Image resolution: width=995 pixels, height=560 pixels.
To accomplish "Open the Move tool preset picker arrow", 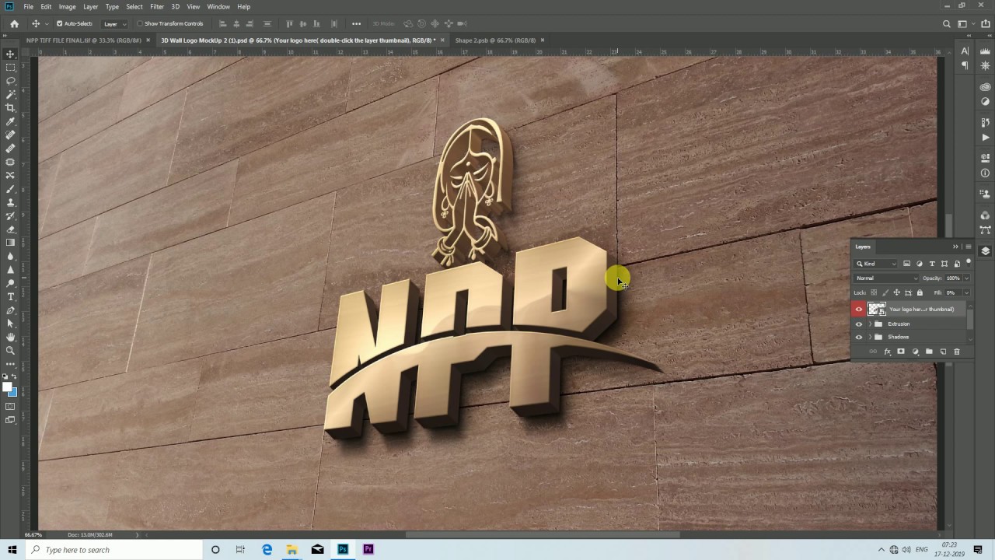I will 45,23.
